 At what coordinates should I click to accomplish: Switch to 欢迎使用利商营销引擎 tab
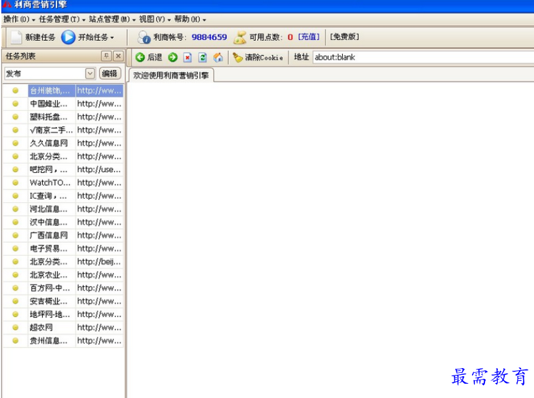click(x=171, y=76)
